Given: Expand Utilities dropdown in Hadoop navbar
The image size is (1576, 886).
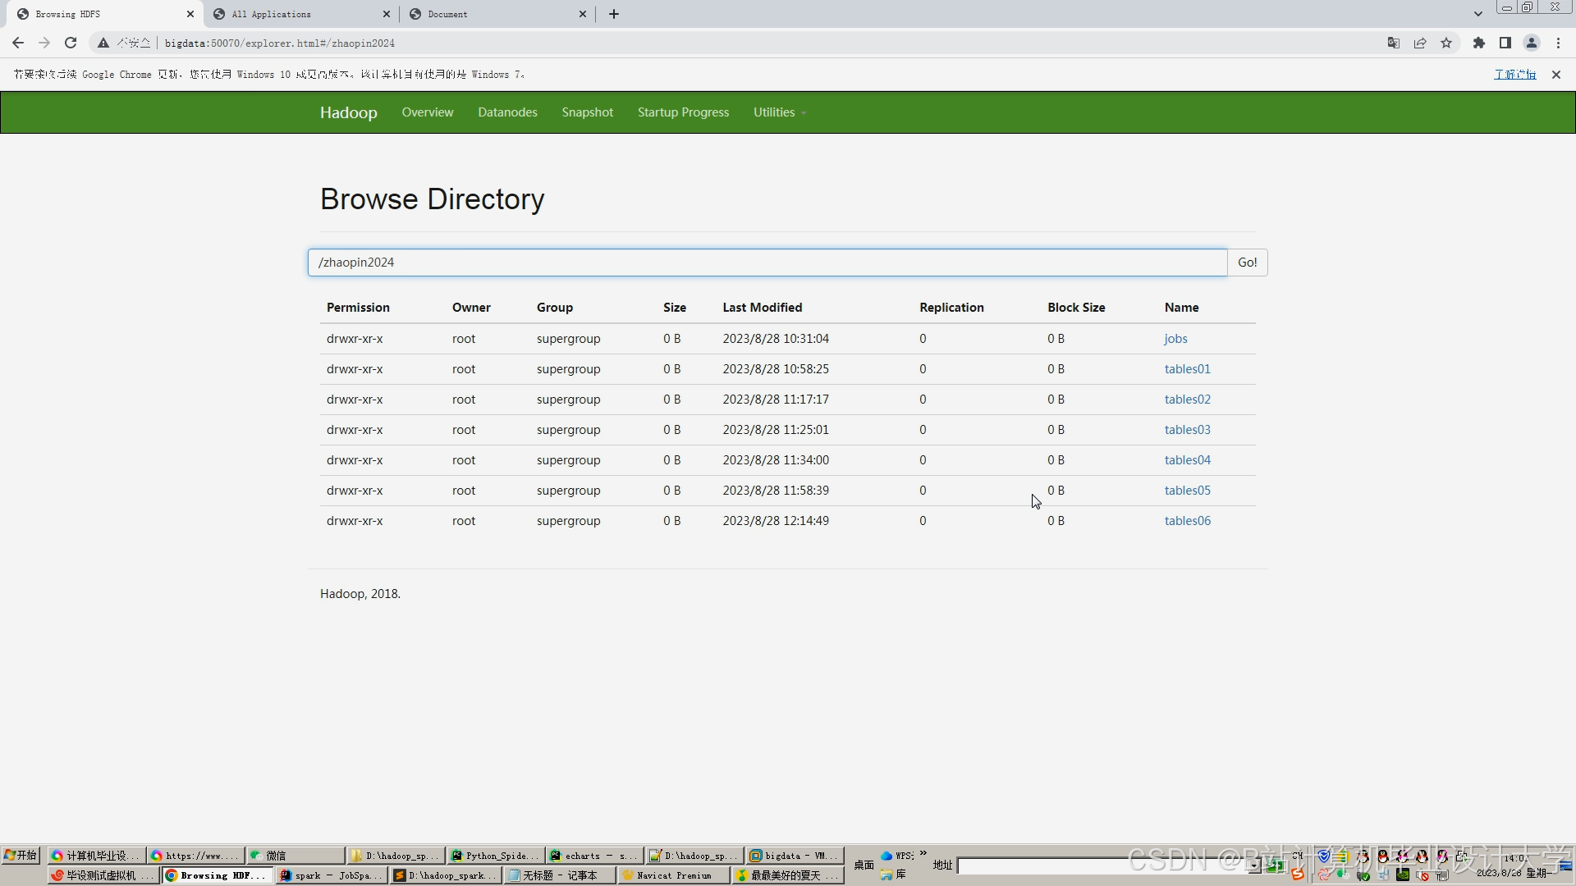Looking at the screenshot, I should [x=779, y=112].
